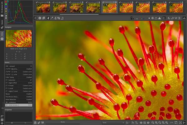Switch to the Editor tab
Image resolution: width=187 pixels, height=125 pixels.
point(2,36)
